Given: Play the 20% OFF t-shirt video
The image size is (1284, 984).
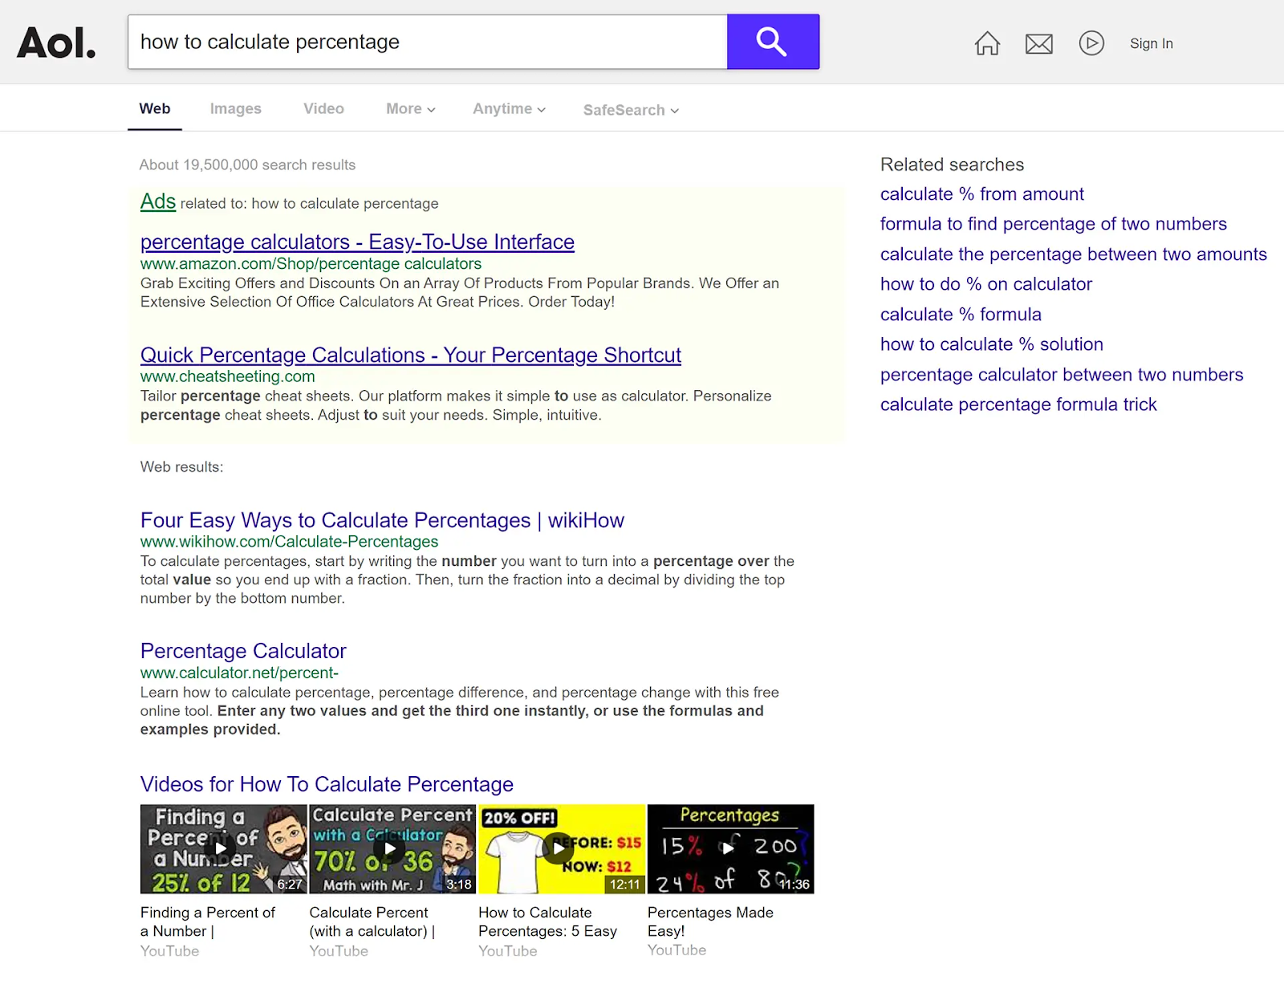Looking at the screenshot, I should [562, 849].
